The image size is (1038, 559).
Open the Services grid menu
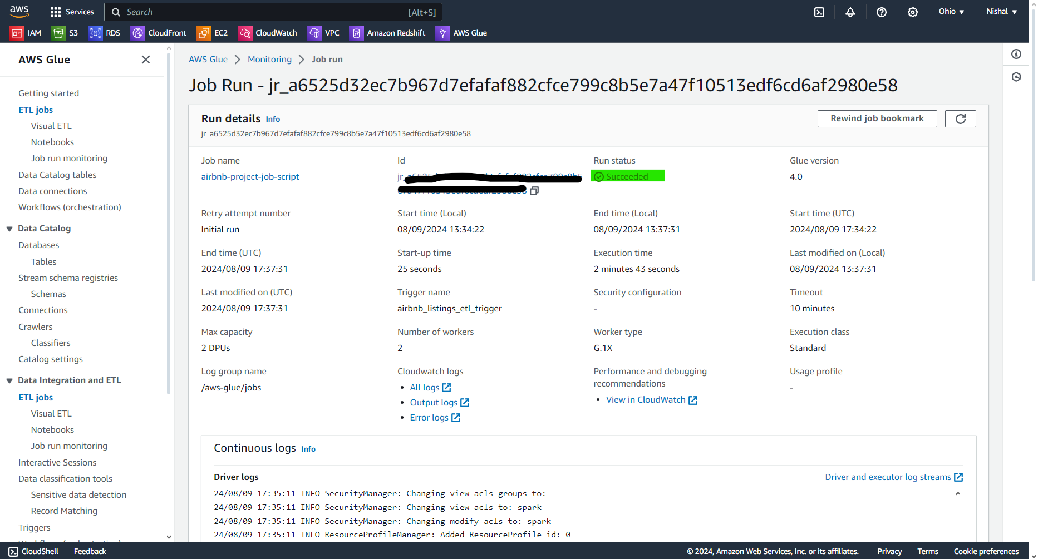72,12
